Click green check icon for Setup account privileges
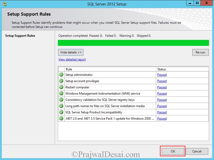 pyautogui.click(x=61, y=81)
